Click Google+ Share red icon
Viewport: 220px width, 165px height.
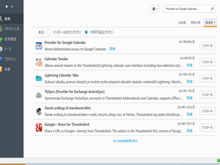pos(39,127)
